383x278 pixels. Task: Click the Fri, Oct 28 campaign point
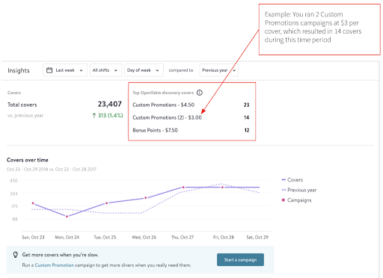tap(222, 188)
